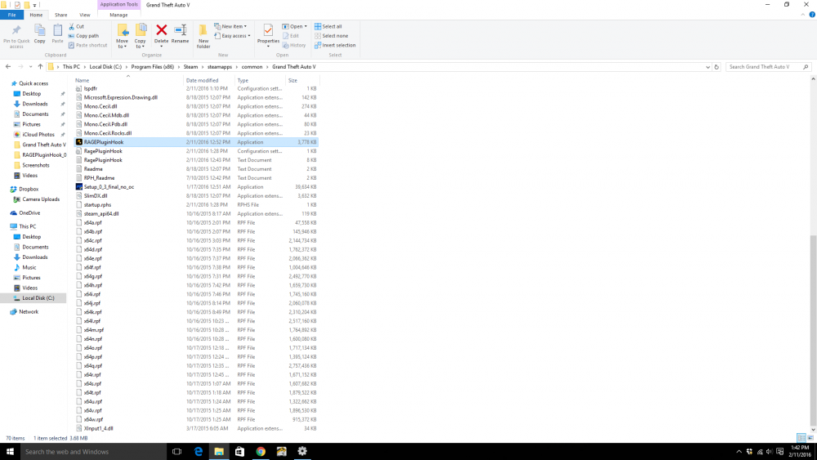The height and width of the screenshot is (460, 817).
Task: Open the Easy access dropdown
Action: 232,36
